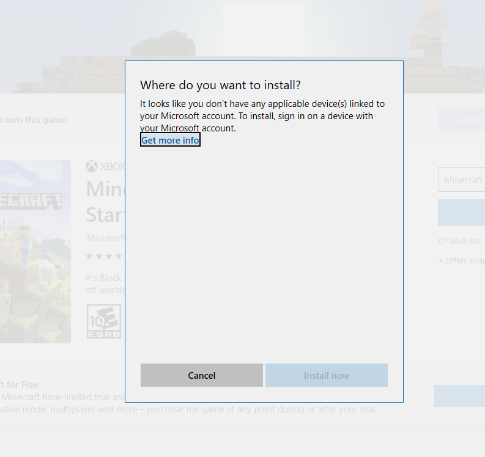Click the Install now button
The height and width of the screenshot is (457, 485).
pyautogui.click(x=327, y=375)
